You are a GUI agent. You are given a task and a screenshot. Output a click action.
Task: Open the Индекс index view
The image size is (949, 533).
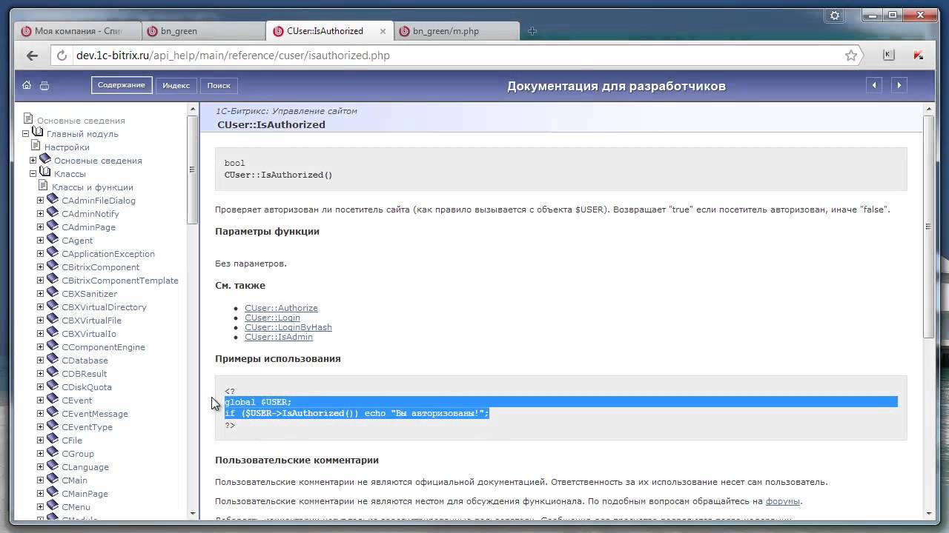[x=176, y=85]
